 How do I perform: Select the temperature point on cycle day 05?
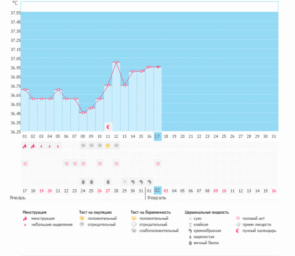(59, 90)
